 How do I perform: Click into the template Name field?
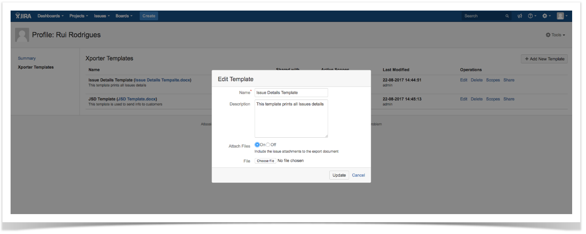click(x=291, y=93)
